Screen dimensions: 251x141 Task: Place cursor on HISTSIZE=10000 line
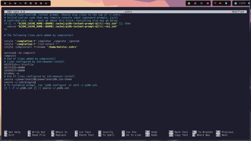(15, 67)
